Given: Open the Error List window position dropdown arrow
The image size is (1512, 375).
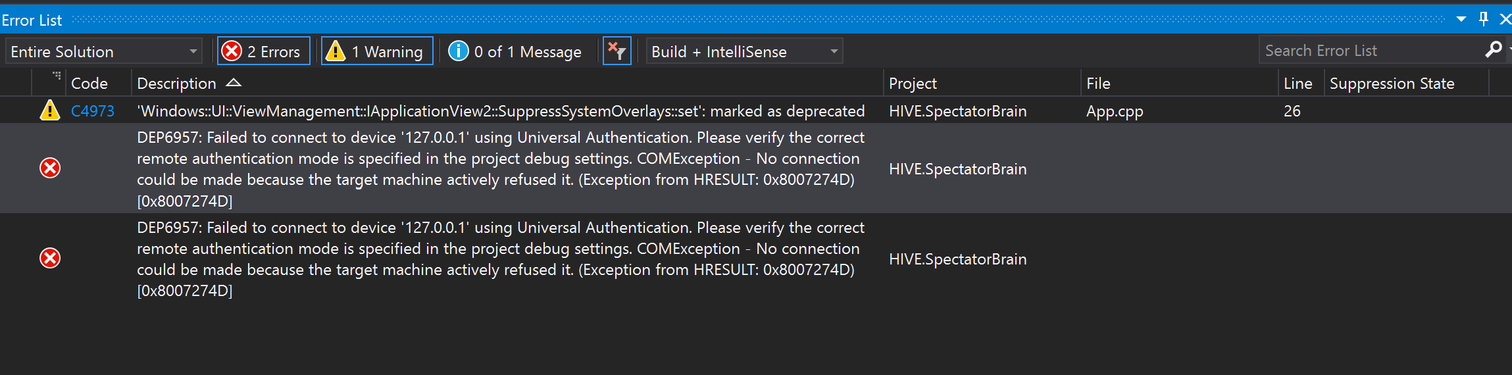Looking at the screenshot, I should (x=1461, y=19).
